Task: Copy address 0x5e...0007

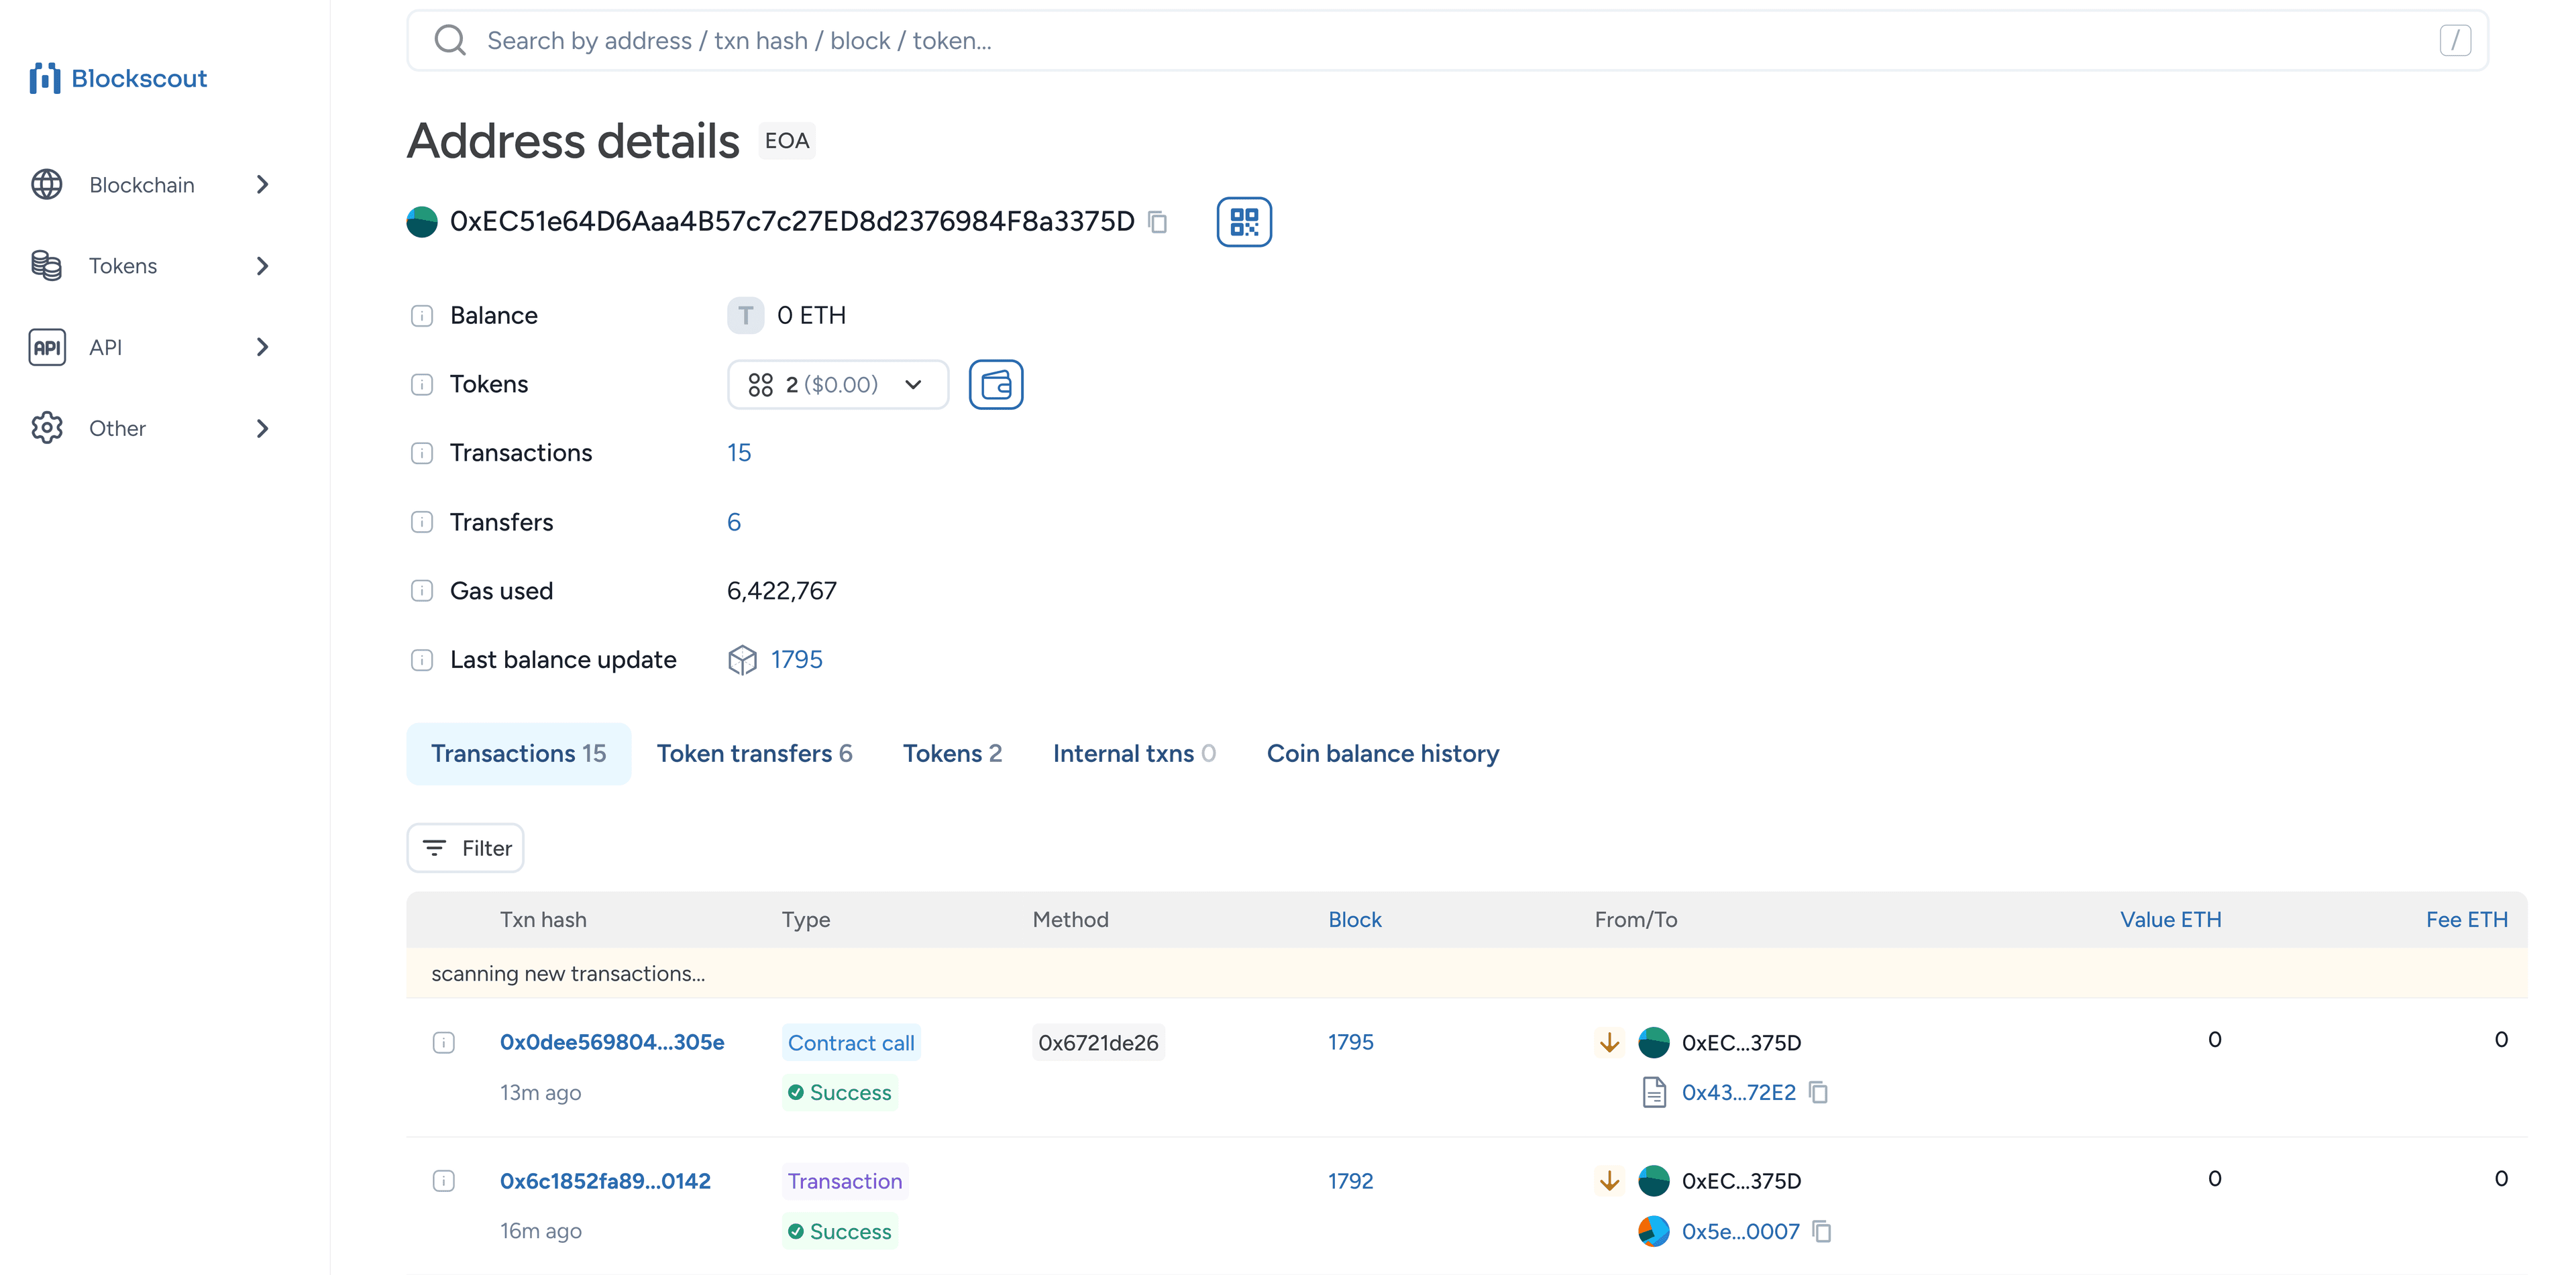Action: [1822, 1231]
